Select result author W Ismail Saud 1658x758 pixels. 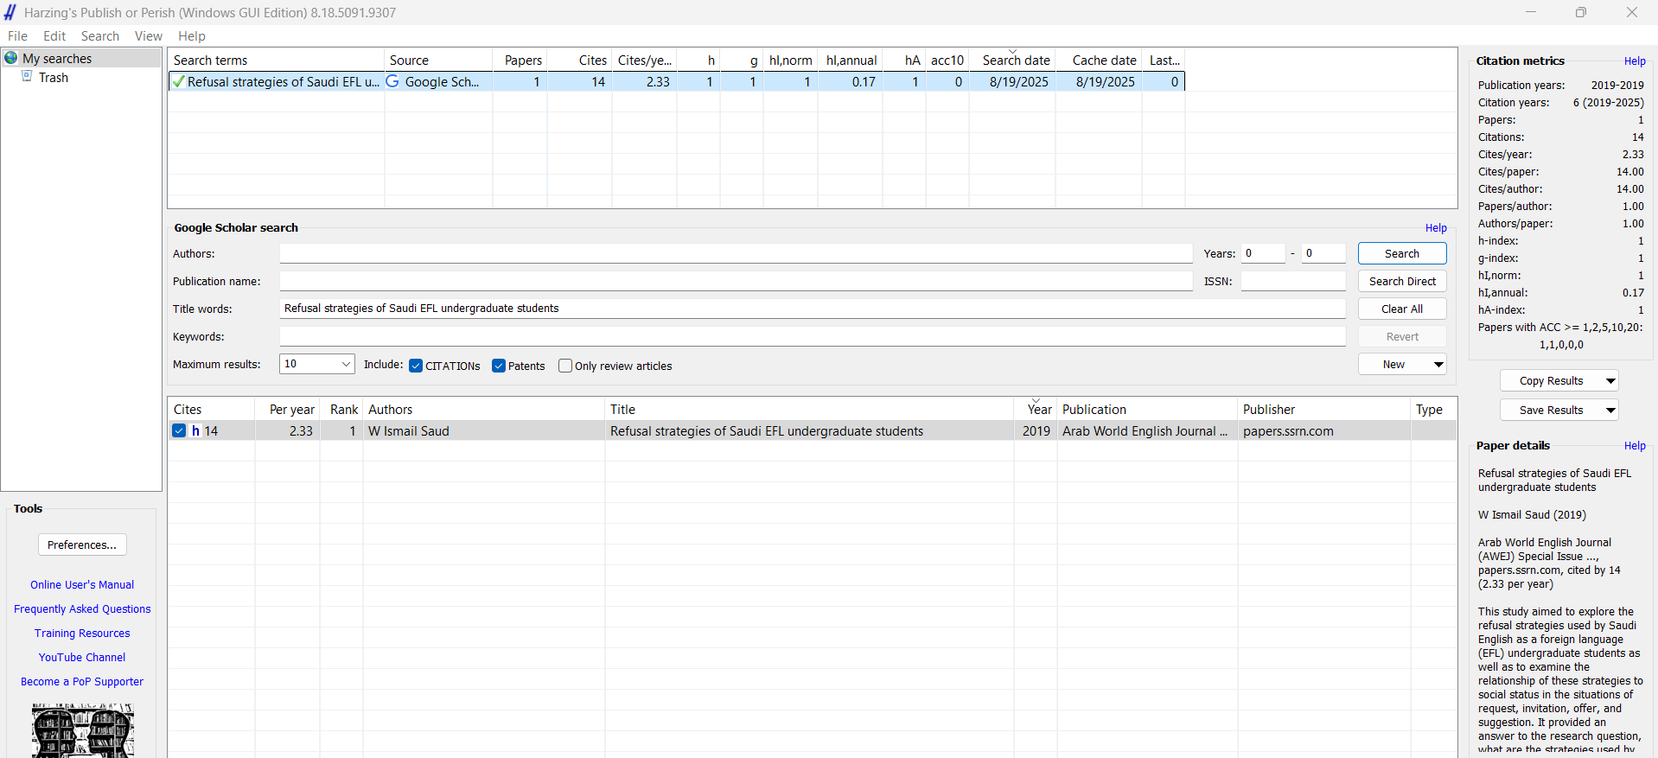click(x=408, y=430)
